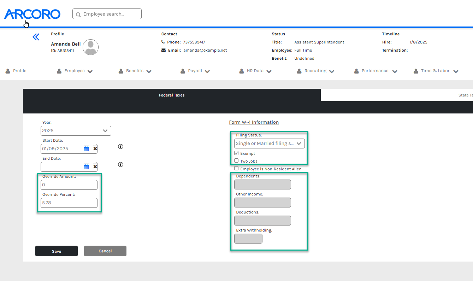Open Amanda Bell's profile avatar
Viewport: 473px width, 281px height.
pyautogui.click(x=91, y=47)
